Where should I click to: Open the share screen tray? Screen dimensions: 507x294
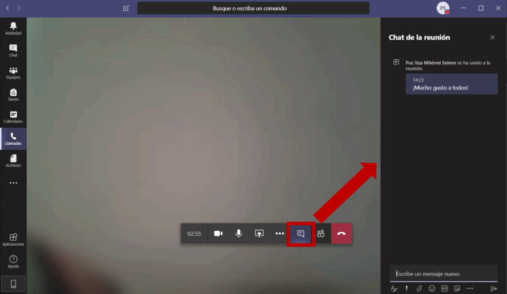[259, 234]
